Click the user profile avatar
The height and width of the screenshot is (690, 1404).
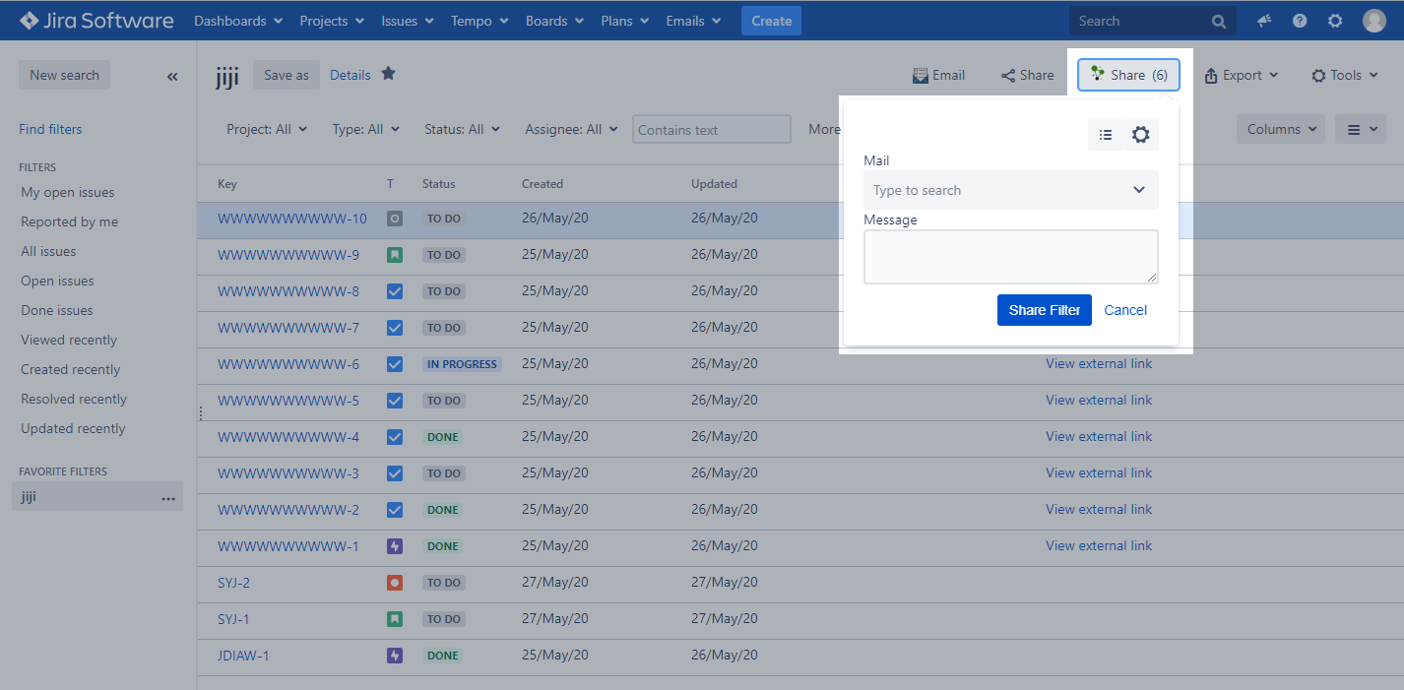click(1374, 21)
